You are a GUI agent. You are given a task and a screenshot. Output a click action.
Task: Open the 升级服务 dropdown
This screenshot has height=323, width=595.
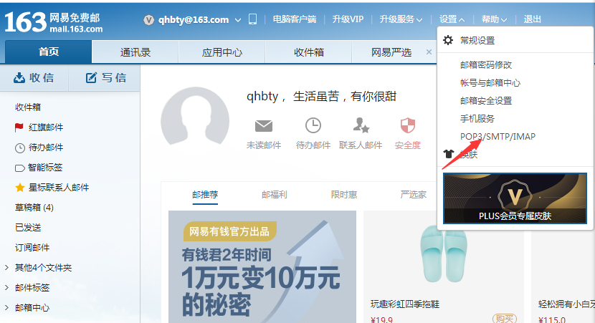pyautogui.click(x=401, y=19)
